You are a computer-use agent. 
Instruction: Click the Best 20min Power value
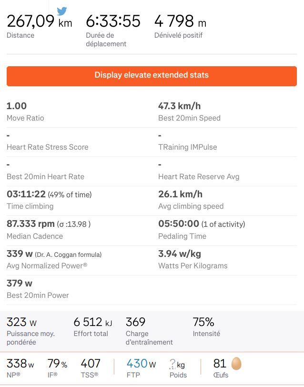point(20,284)
